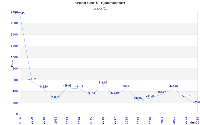The width and height of the screenshot is (200, 125).
Task: Click the 240.07 data label
Action: (138, 98)
